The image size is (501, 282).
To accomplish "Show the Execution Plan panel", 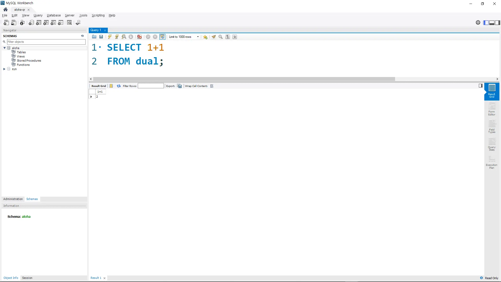I will [x=492, y=162].
